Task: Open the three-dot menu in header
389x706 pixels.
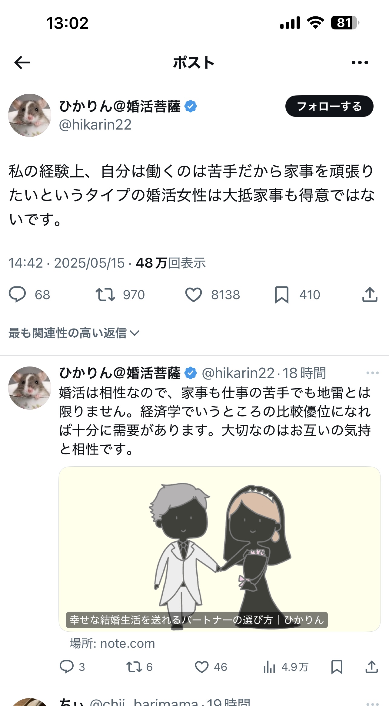Action: point(360,62)
